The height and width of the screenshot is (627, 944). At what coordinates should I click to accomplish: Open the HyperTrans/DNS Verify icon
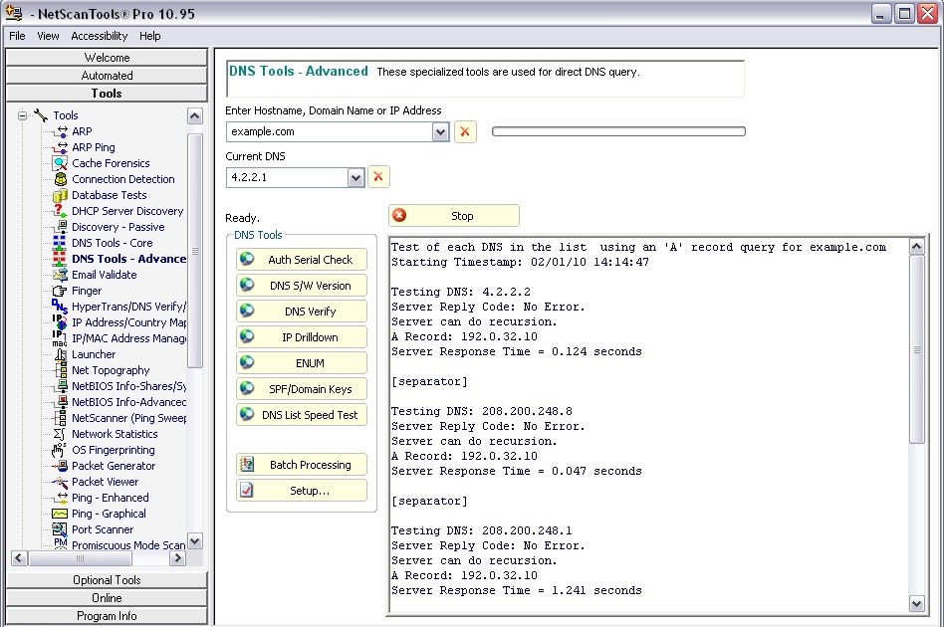[60, 307]
